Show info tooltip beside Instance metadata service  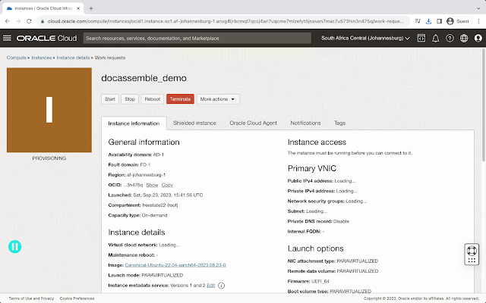pyautogui.click(x=221, y=286)
